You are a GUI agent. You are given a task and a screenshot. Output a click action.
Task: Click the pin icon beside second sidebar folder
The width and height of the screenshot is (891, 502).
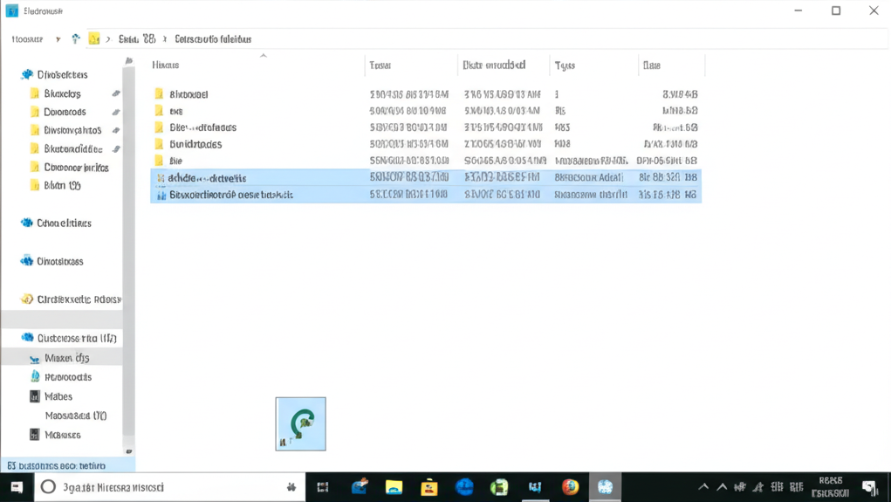coord(116,113)
